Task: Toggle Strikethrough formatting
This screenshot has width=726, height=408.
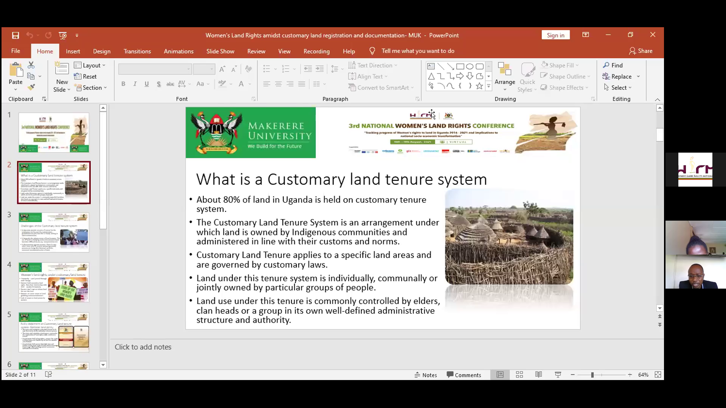Action: [170, 84]
